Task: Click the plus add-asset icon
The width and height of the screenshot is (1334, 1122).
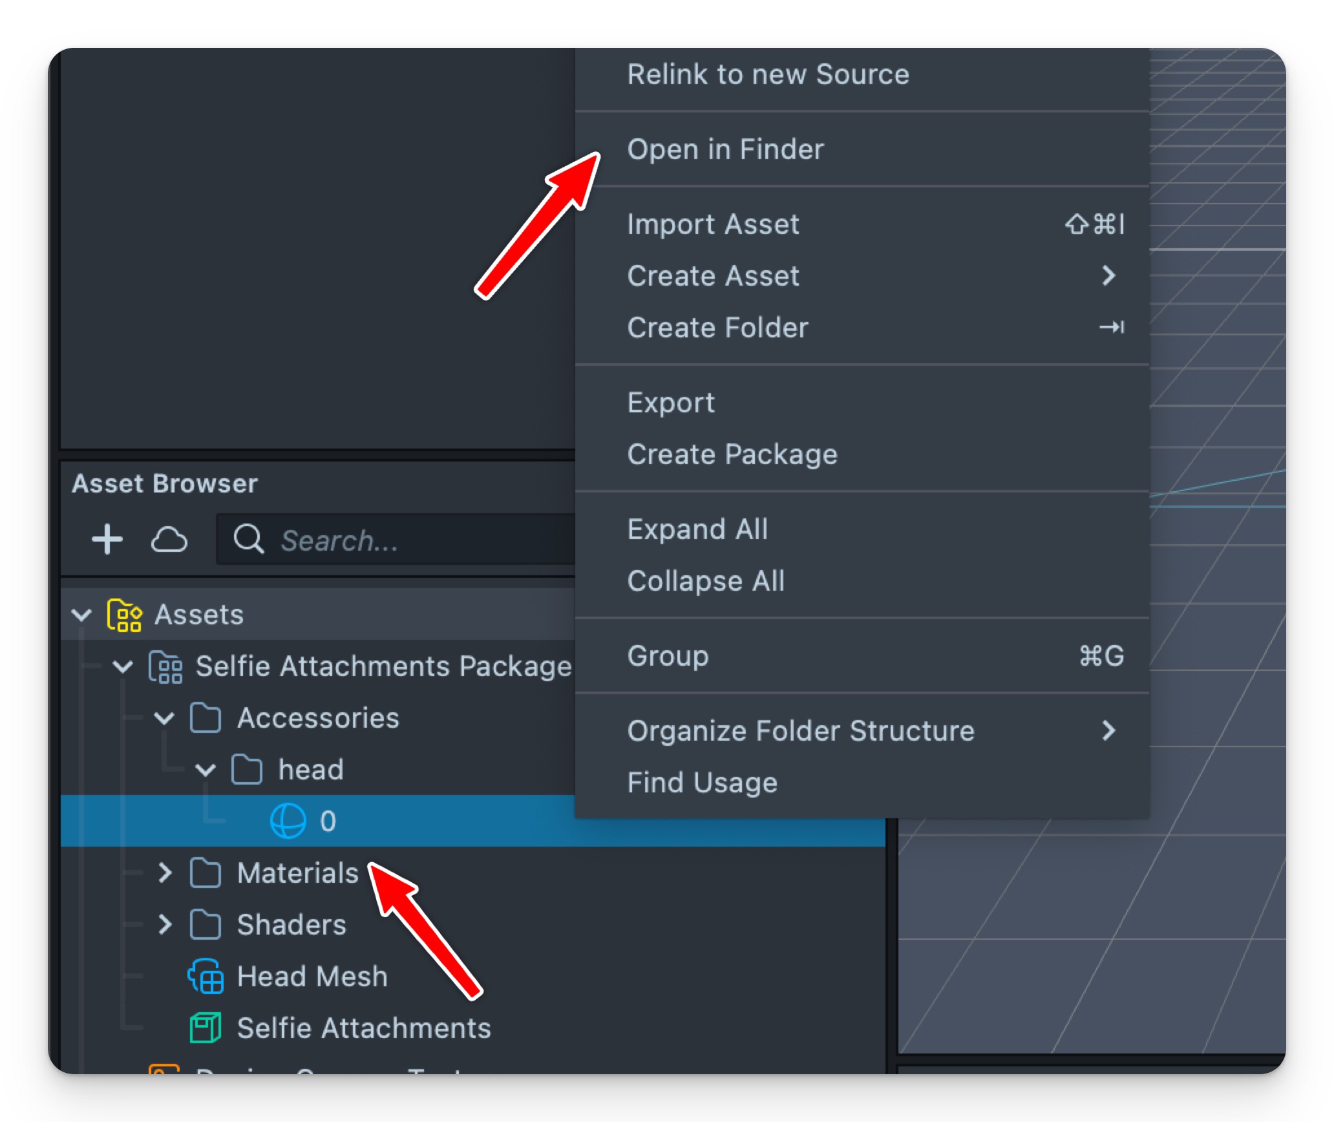Action: point(107,539)
